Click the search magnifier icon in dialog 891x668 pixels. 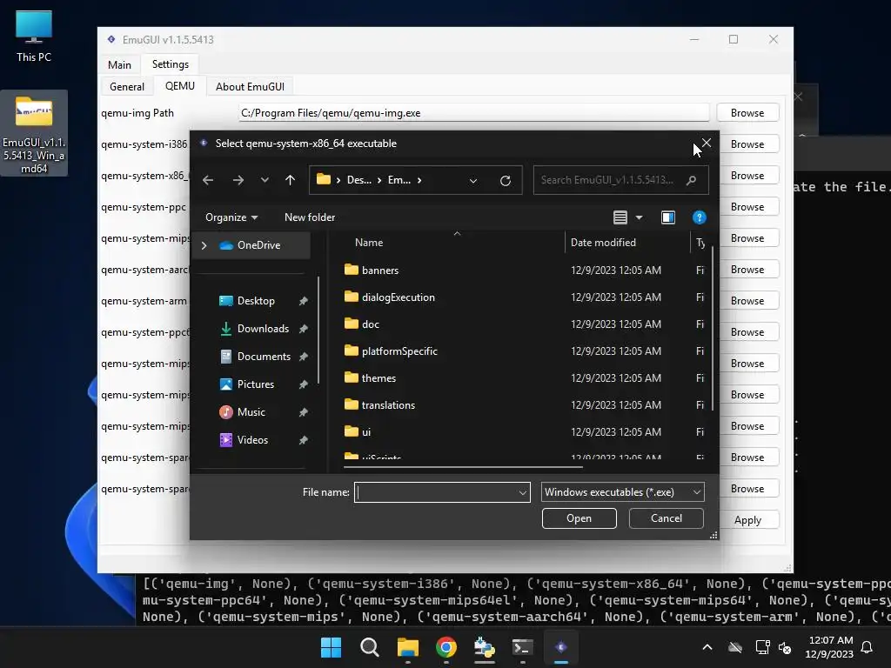tap(691, 180)
